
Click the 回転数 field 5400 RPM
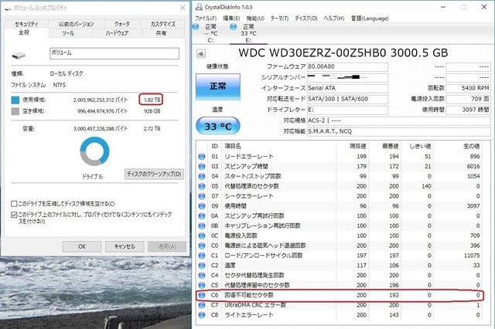(468, 88)
